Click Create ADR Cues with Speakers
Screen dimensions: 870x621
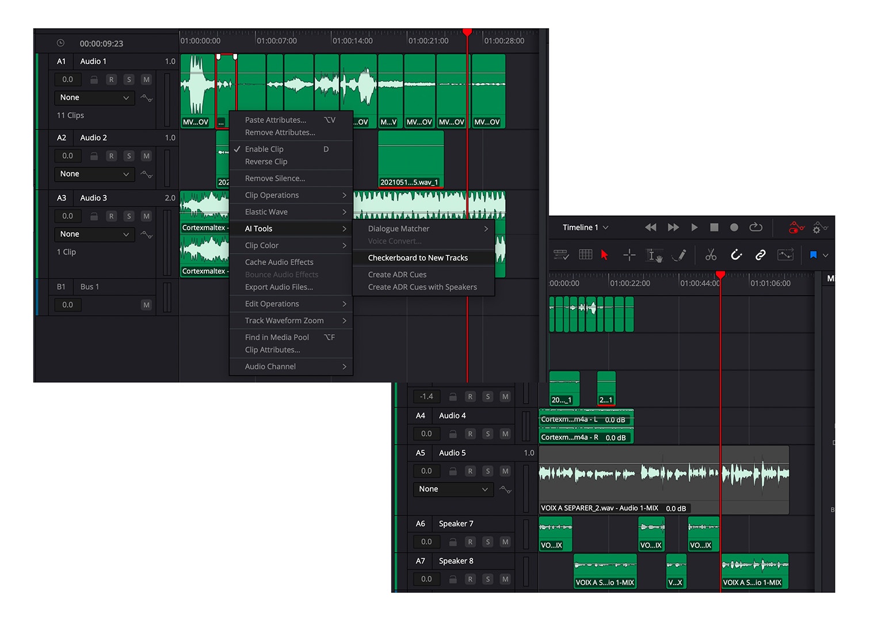(422, 287)
